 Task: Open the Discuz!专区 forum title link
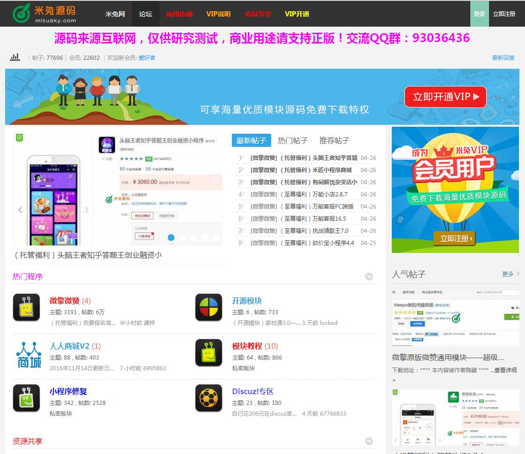coord(253,391)
